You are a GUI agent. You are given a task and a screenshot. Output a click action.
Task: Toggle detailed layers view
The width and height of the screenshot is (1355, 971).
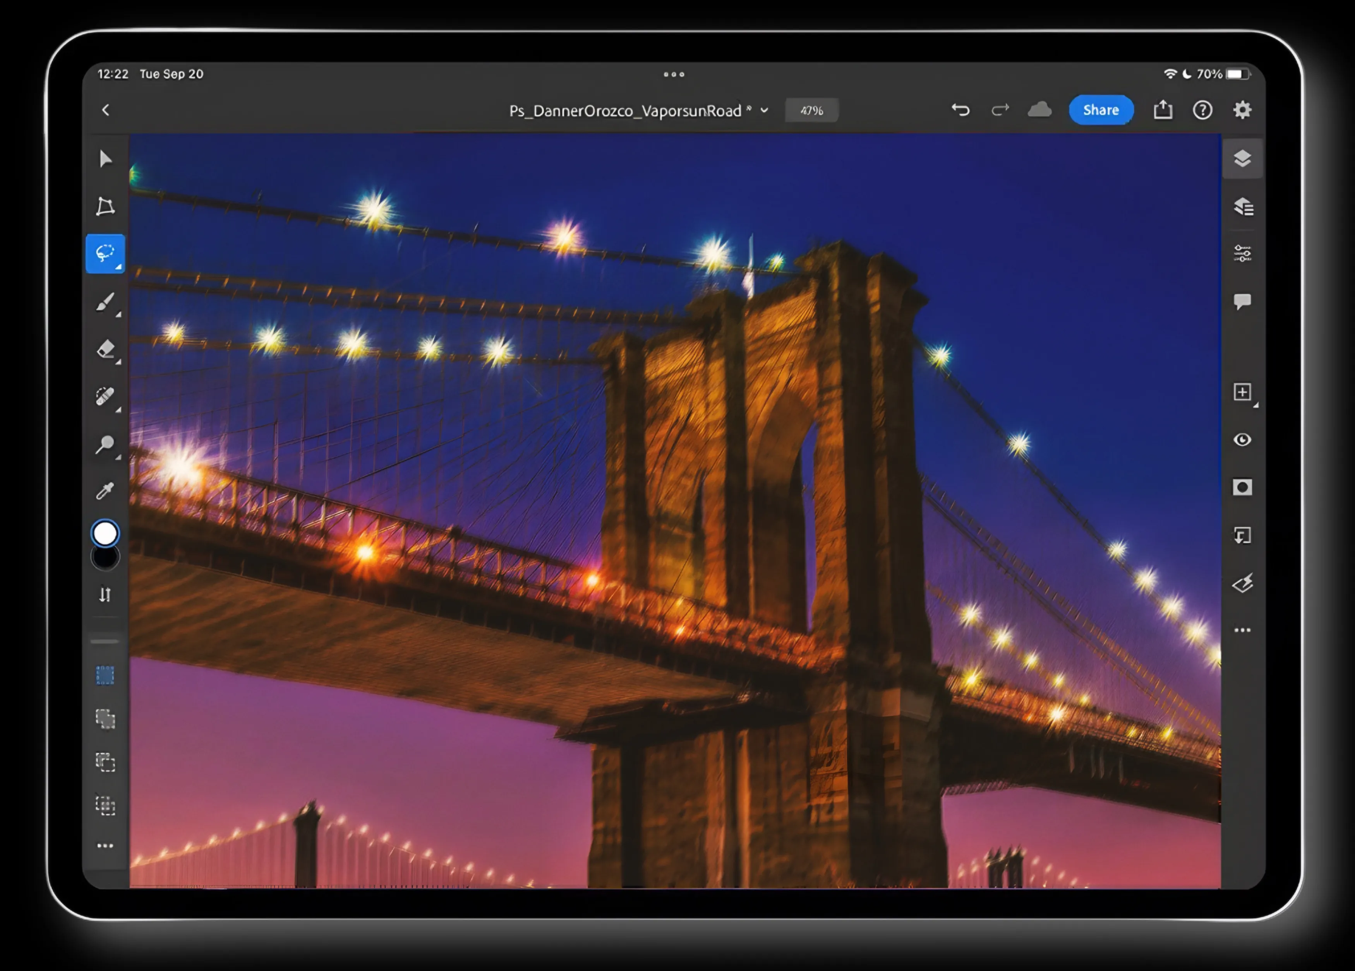click(x=1242, y=207)
